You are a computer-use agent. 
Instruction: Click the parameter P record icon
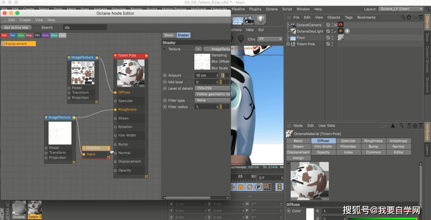point(259,187)
